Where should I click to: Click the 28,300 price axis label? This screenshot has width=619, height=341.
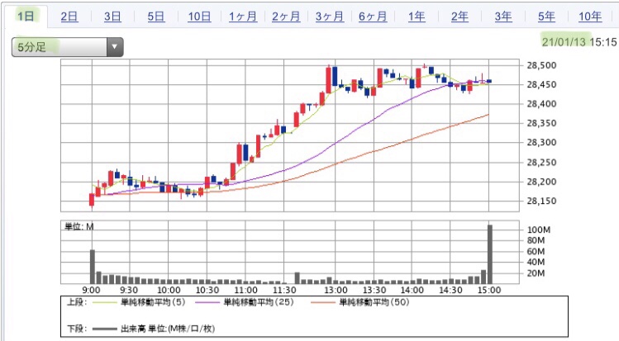click(x=541, y=143)
